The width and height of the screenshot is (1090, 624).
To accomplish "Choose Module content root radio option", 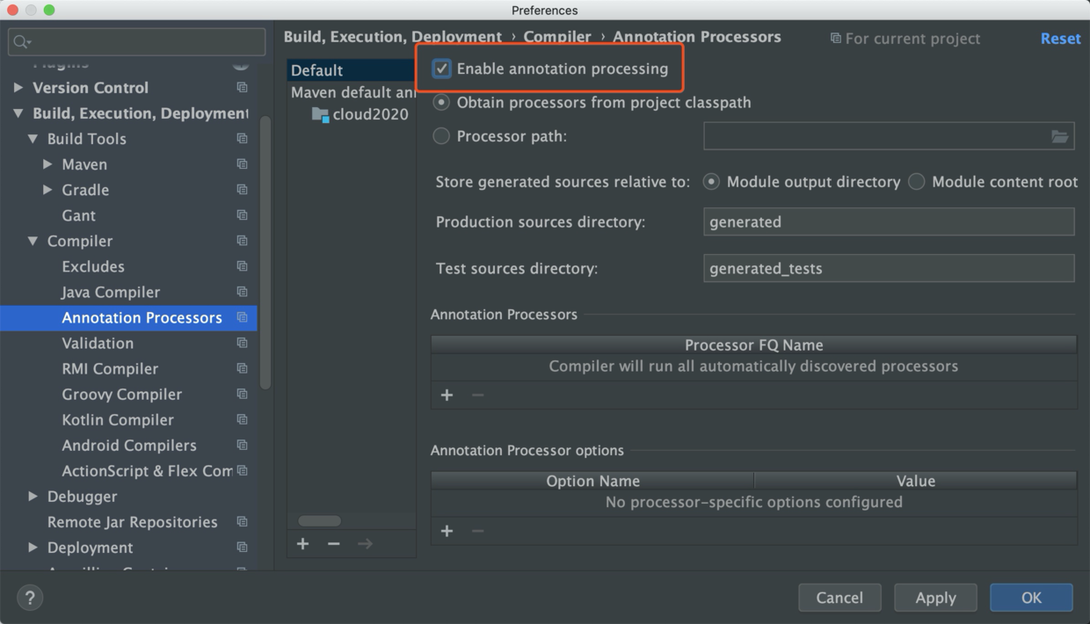I will point(917,182).
